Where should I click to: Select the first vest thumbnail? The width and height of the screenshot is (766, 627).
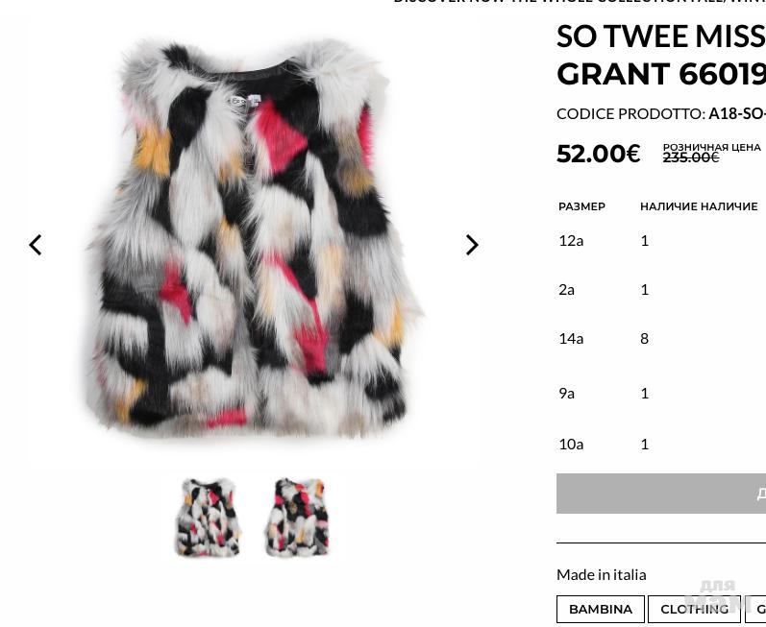pyautogui.click(x=208, y=518)
